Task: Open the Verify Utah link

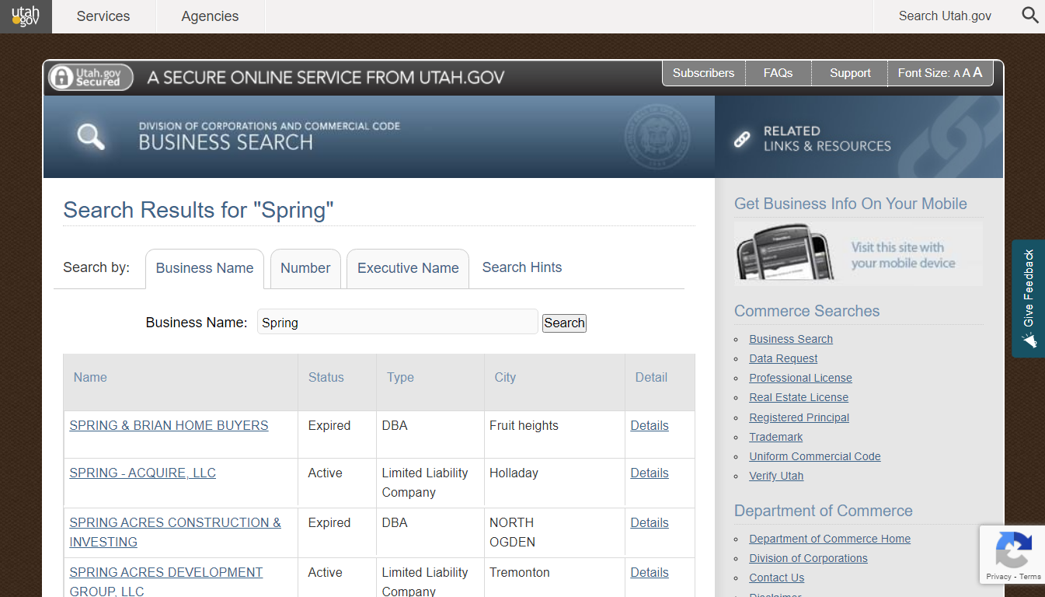Action: tap(776, 476)
